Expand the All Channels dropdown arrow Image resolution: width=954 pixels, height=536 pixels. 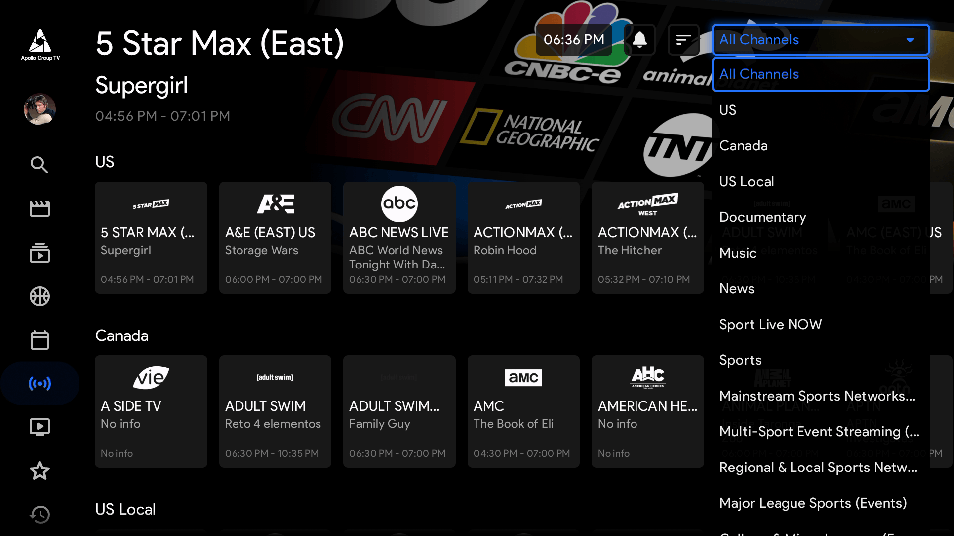[910, 40]
